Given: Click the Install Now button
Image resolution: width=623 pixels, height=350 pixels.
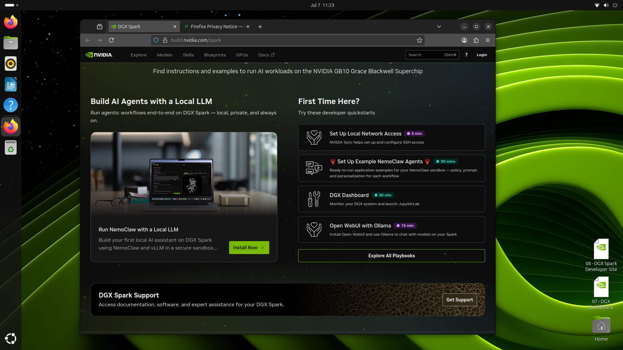Looking at the screenshot, I should coord(249,248).
